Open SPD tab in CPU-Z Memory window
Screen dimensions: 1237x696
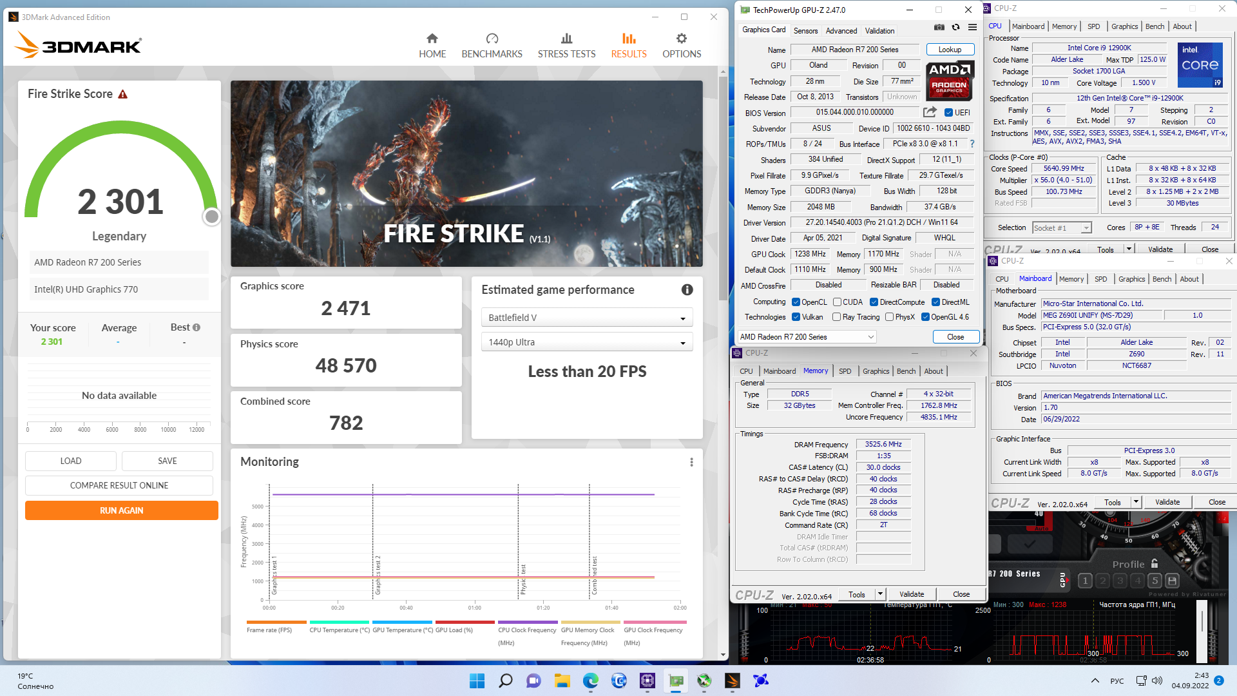845,371
